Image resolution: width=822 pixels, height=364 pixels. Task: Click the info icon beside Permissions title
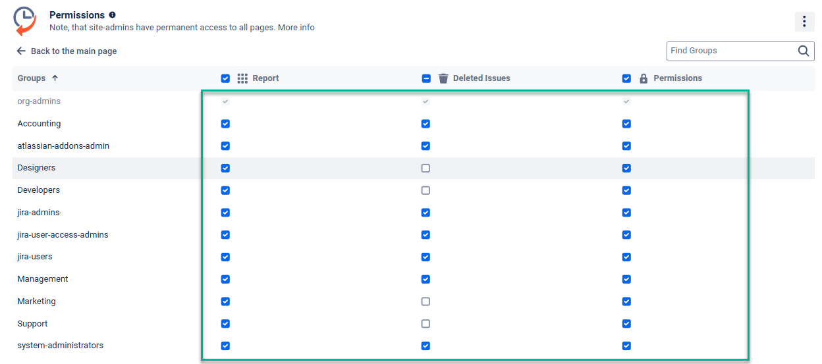pyautogui.click(x=112, y=15)
